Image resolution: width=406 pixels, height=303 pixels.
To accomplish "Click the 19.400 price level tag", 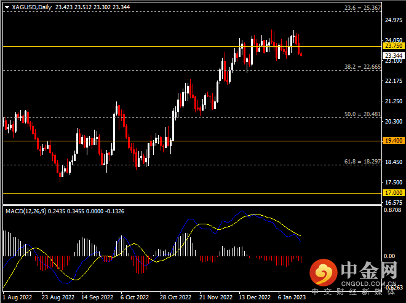I will click(x=392, y=141).
